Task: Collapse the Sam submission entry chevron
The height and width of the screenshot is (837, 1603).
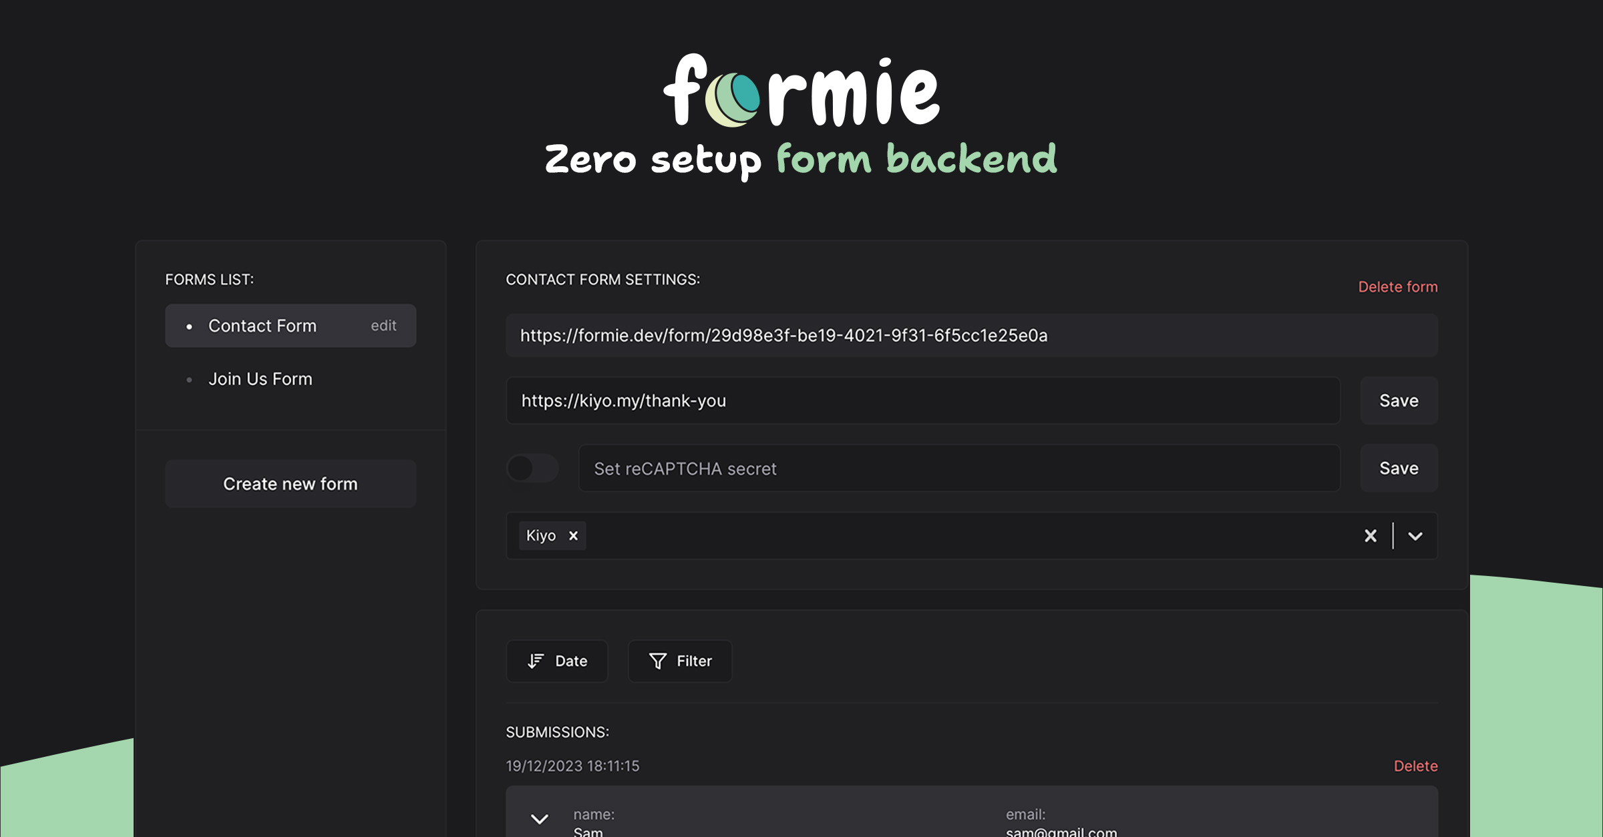Action: [x=539, y=820]
